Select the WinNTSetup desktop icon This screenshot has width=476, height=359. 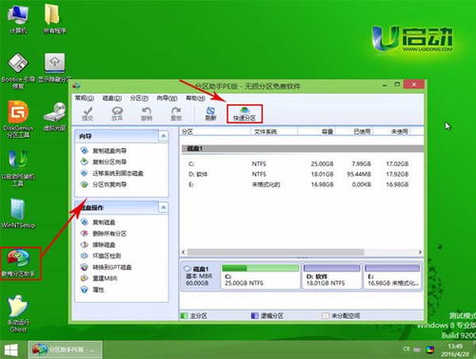[x=18, y=214]
